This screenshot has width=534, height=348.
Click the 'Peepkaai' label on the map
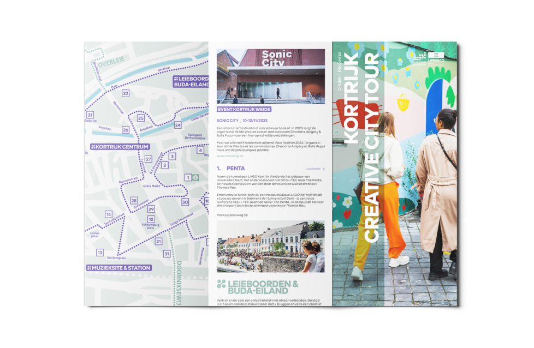coord(105,128)
